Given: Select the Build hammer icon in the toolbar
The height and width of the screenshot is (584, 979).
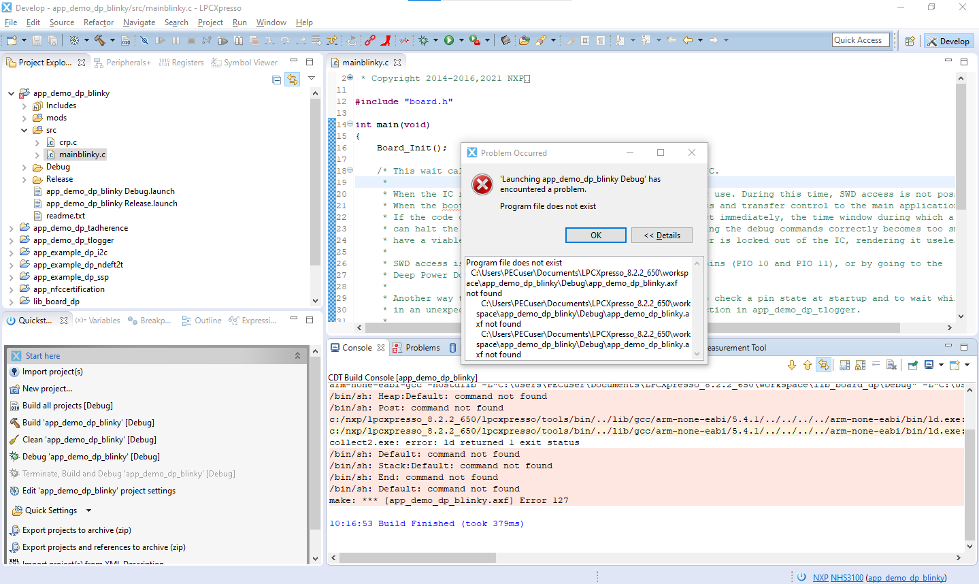Looking at the screenshot, I should tap(100, 39).
